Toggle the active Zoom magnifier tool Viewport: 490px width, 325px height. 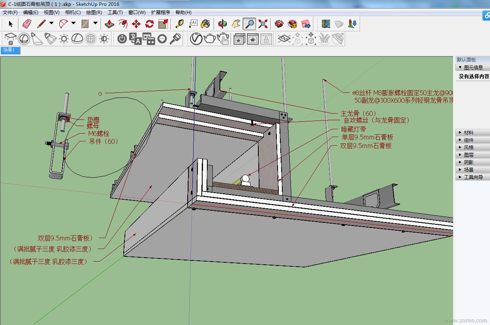pyautogui.click(x=249, y=24)
